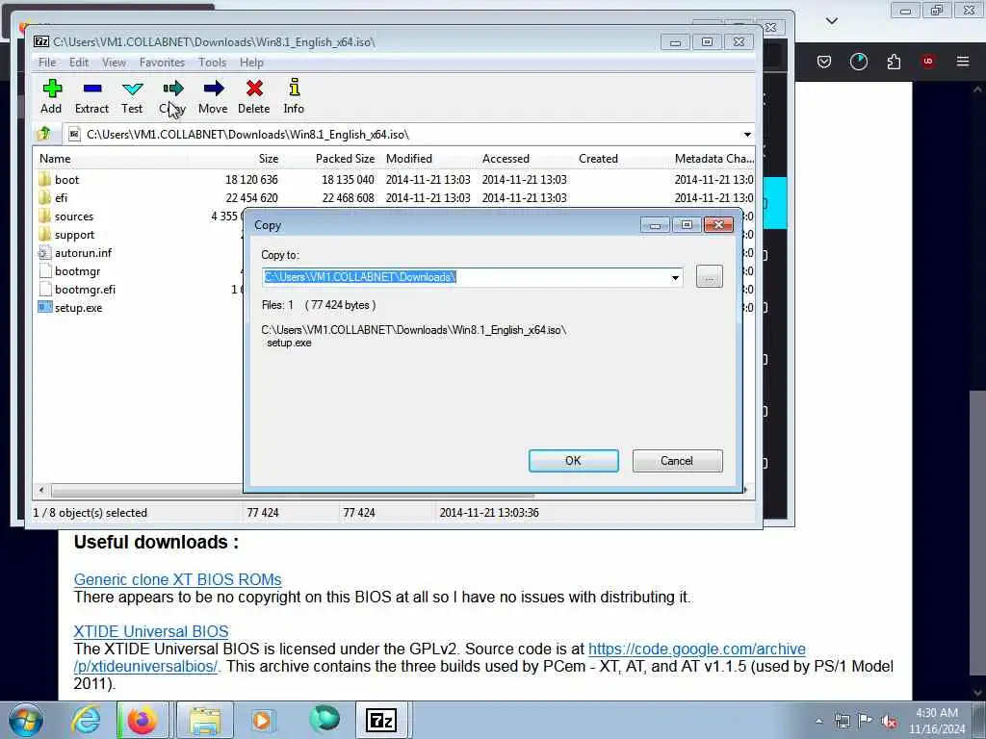
Task: Select the setup.exe file icon
Action: tap(44, 307)
